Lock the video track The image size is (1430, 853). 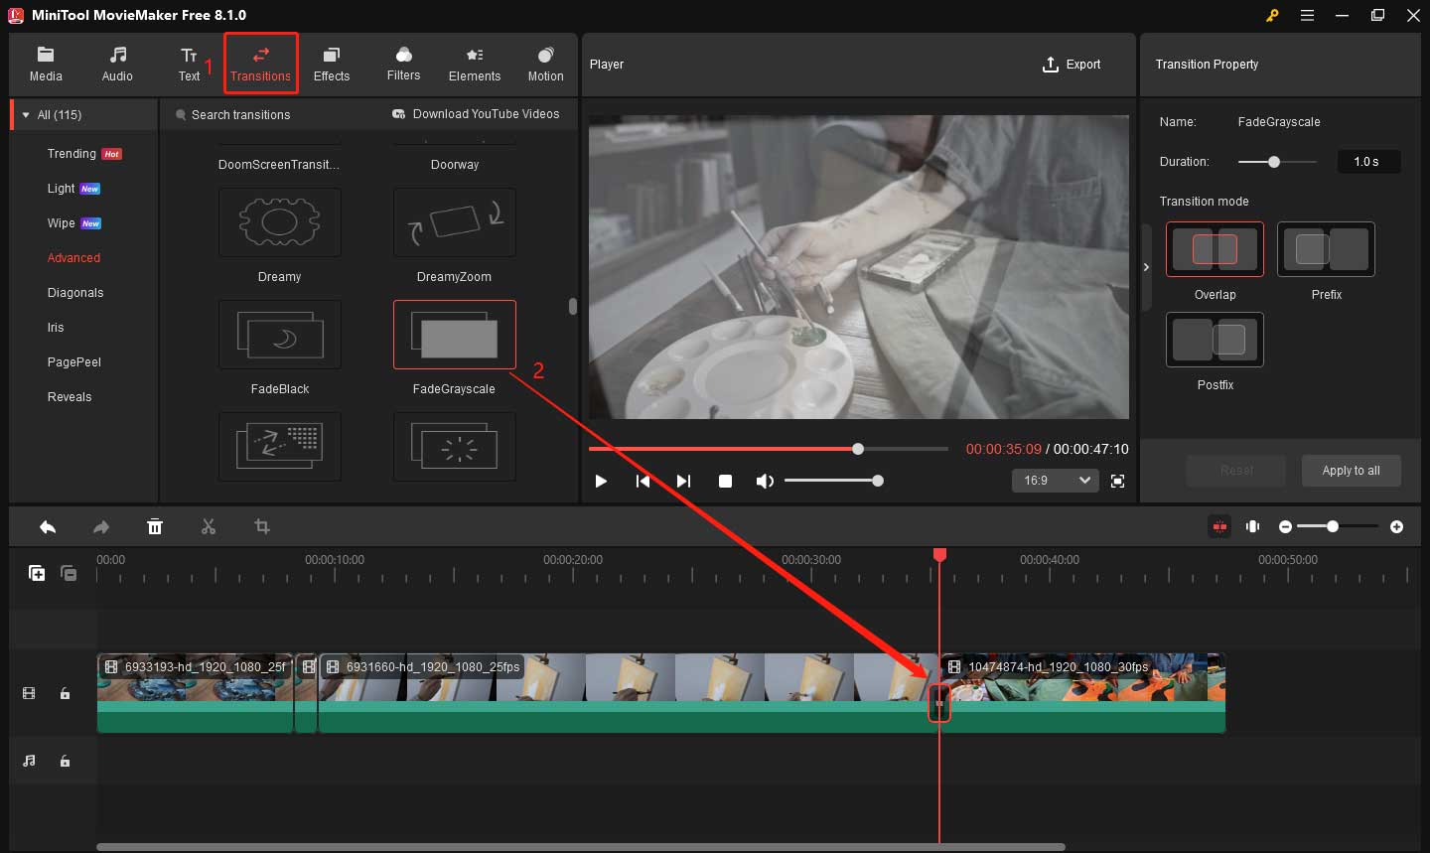point(65,693)
